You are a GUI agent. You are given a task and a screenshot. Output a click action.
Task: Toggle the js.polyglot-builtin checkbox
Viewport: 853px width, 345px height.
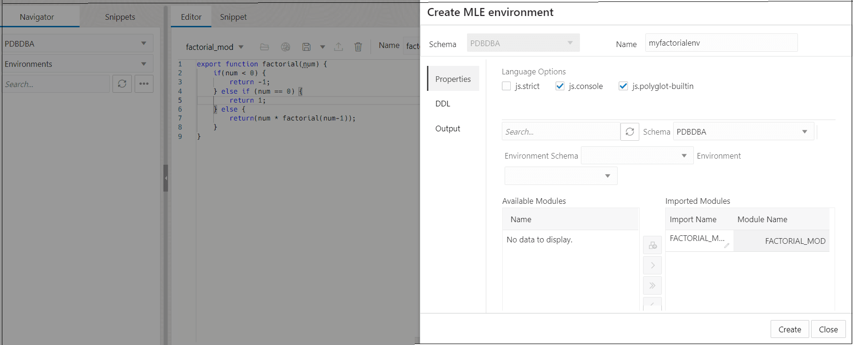(623, 86)
